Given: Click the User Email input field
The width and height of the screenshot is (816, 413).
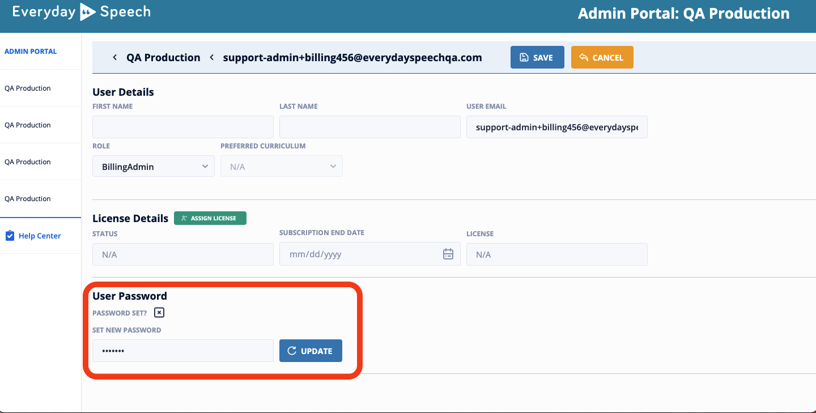Looking at the screenshot, I should [557, 127].
